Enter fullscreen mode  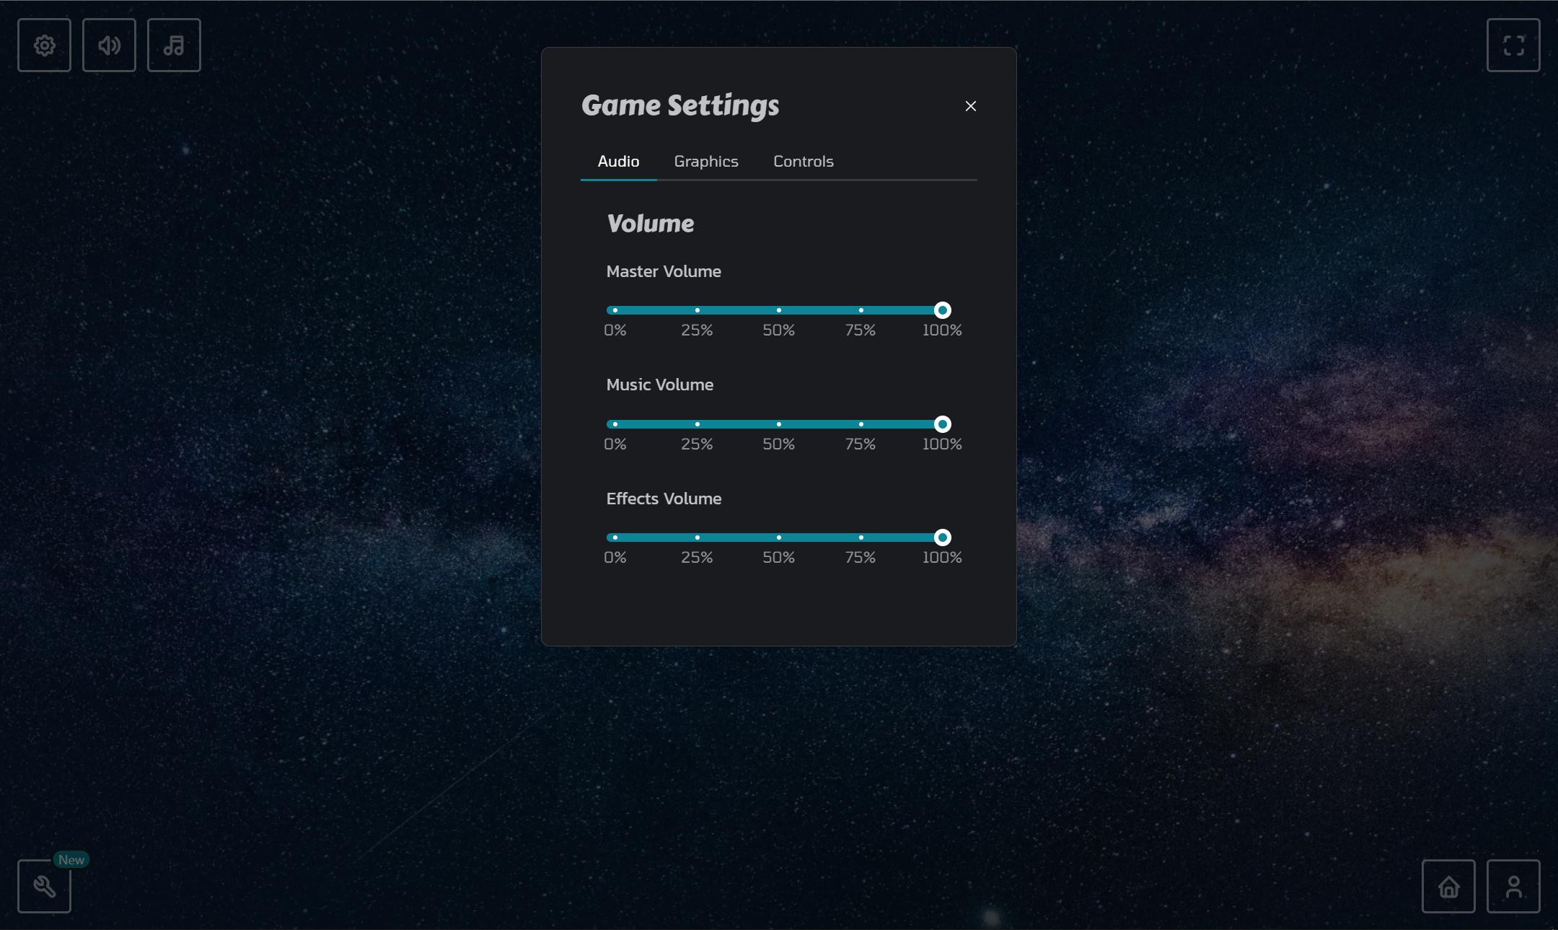pyautogui.click(x=1513, y=45)
